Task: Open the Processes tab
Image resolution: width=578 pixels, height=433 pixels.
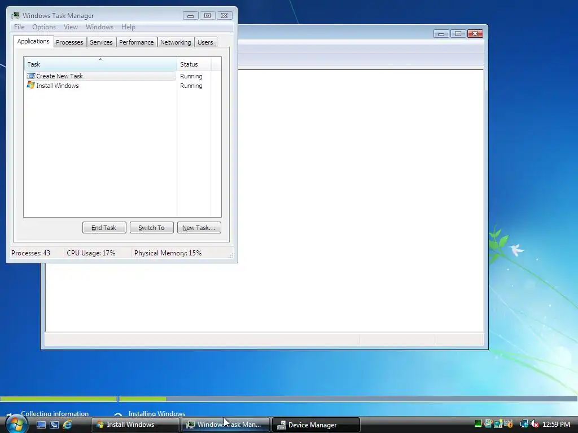Action: pos(69,42)
